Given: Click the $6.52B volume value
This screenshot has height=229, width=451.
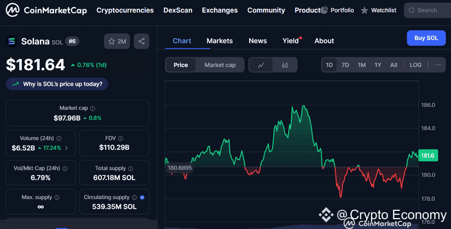Looking at the screenshot, I should (x=23, y=148).
